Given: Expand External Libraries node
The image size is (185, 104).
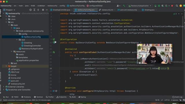Looking at the screenshot, I should (x=4, y=87).
